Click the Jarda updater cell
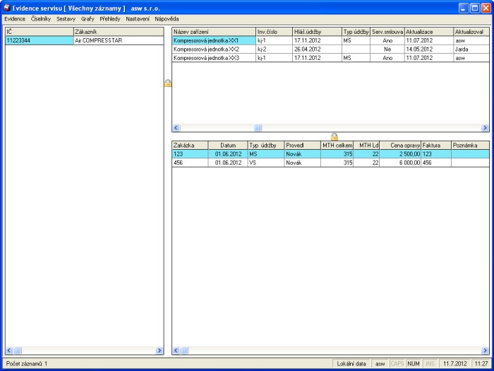The image size is (494, 371). pos(471,49)
